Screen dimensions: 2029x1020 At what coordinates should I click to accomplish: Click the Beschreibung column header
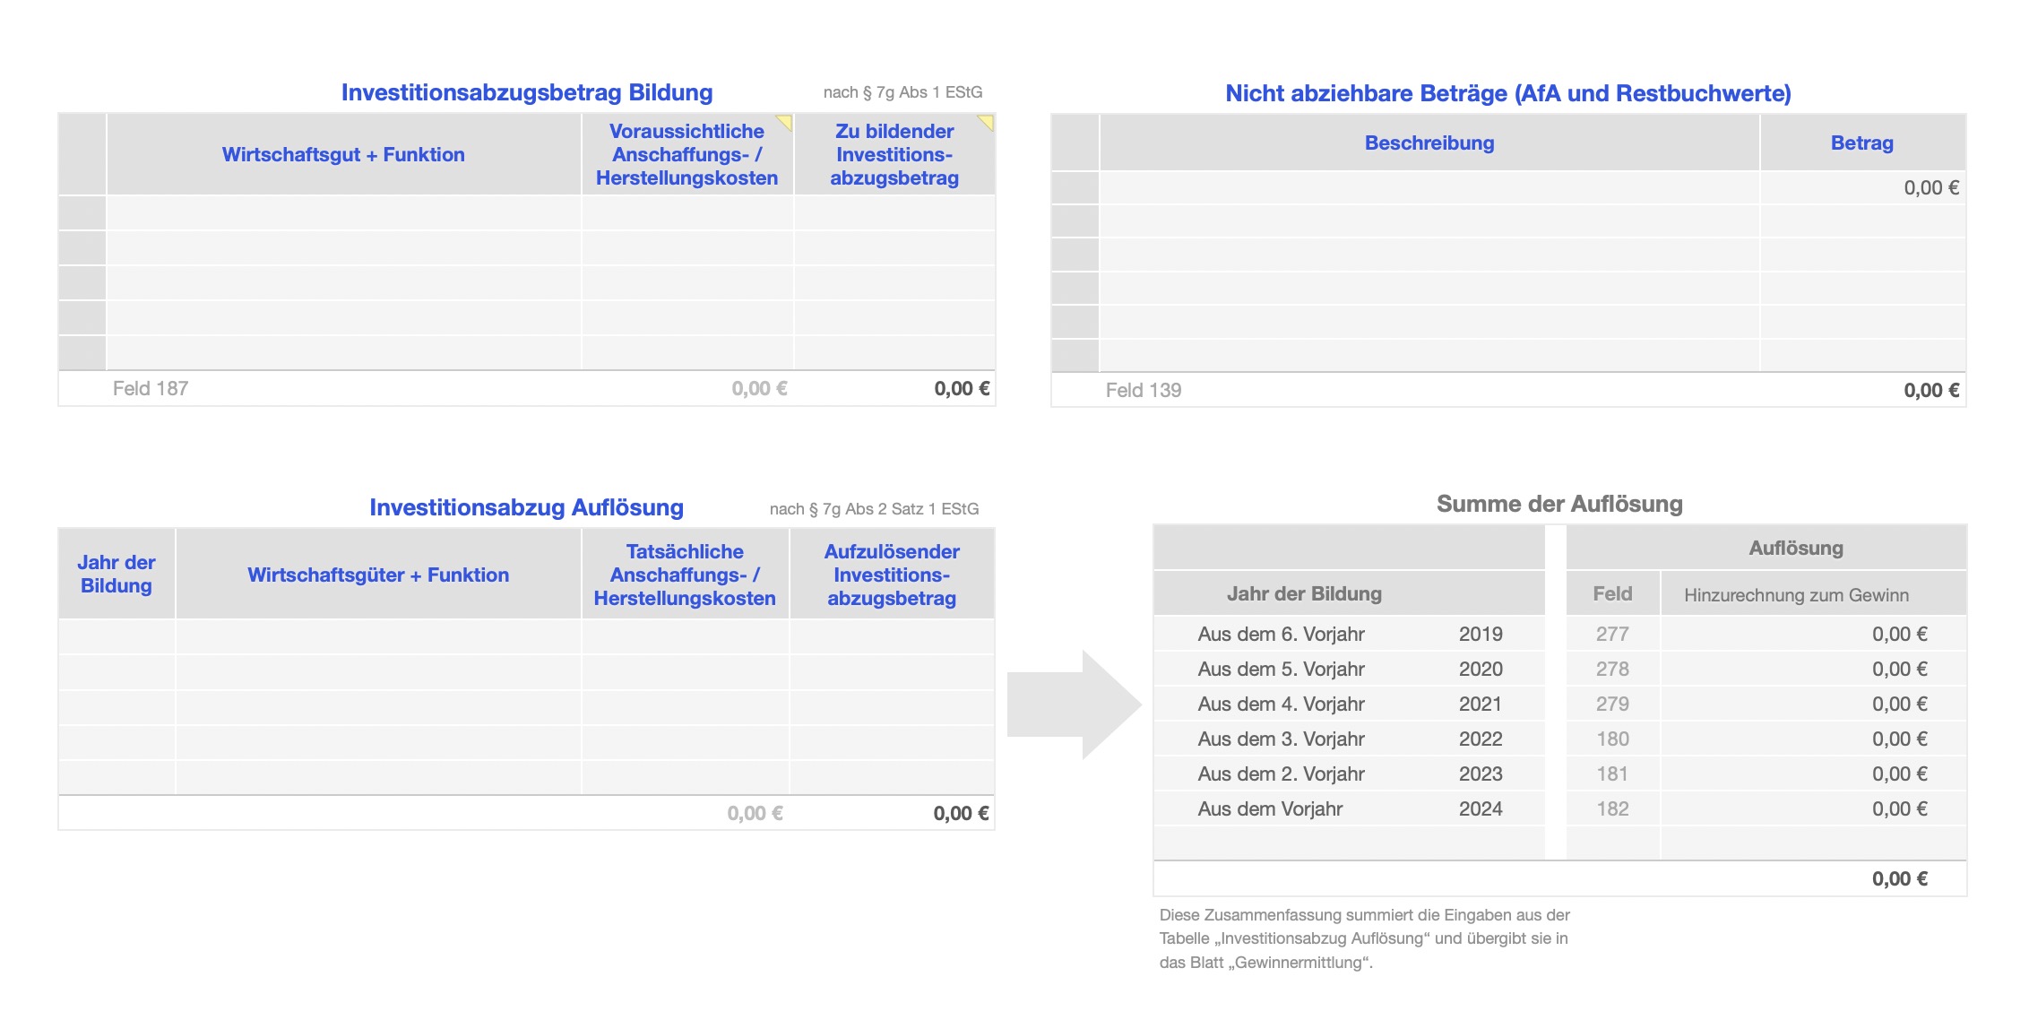click(1429, 143)
